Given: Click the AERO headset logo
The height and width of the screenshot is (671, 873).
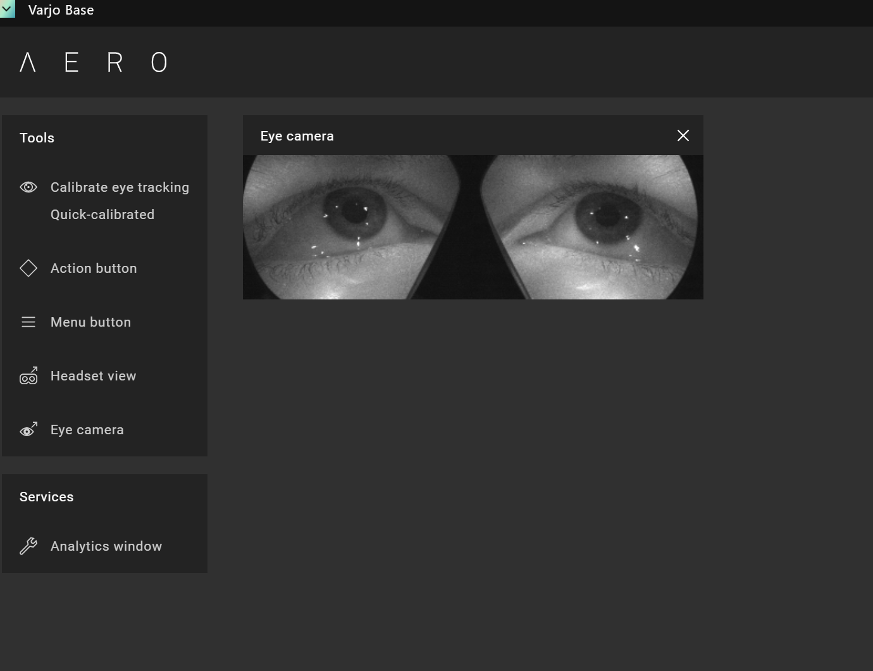Looking at the screenshot, I should pos(94,62).
